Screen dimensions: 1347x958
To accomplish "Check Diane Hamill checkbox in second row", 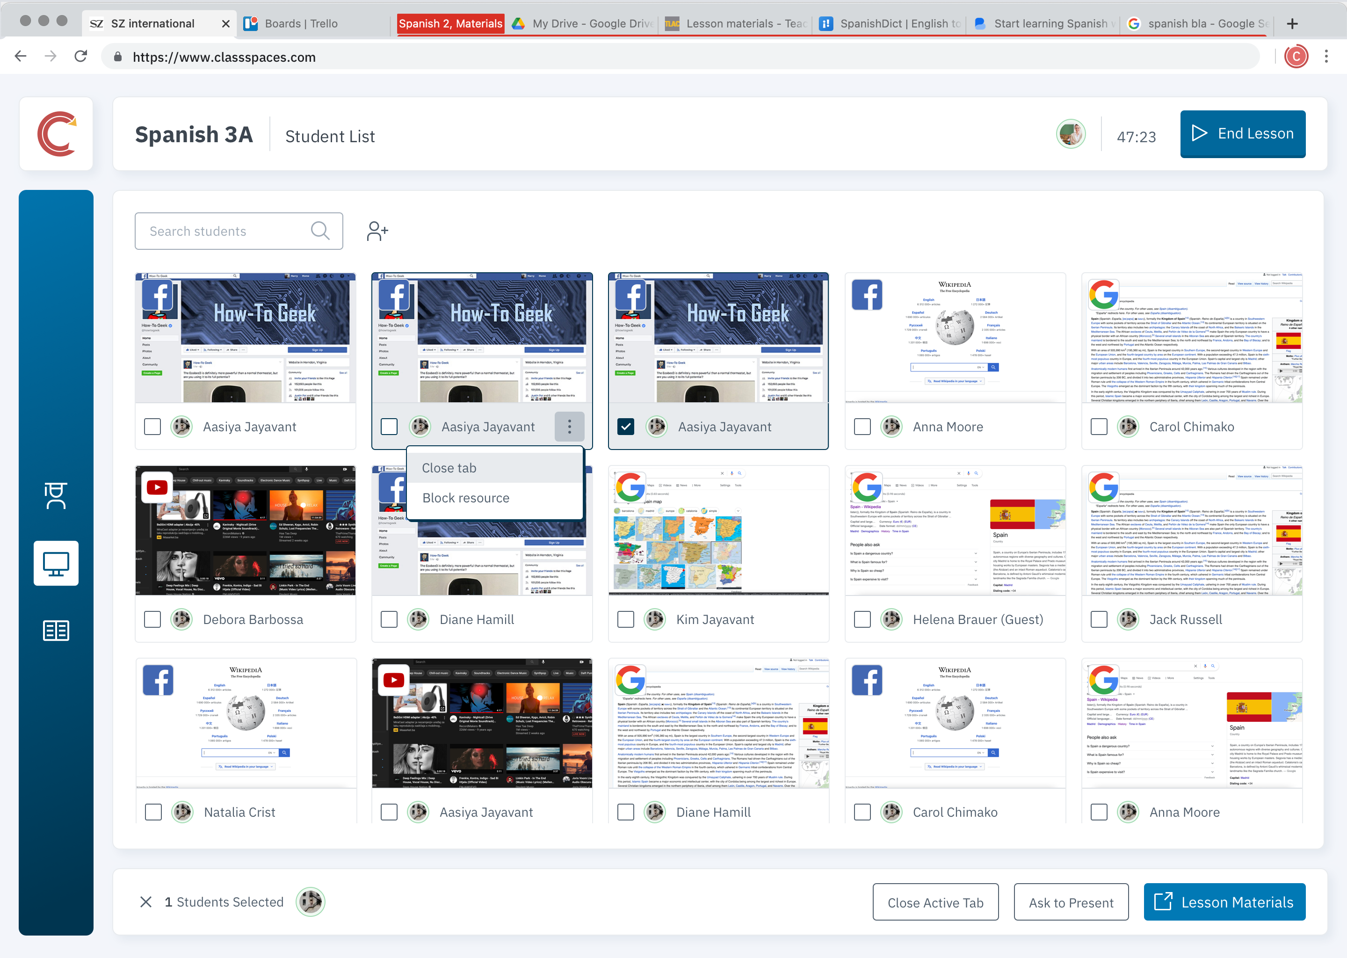I will [x=389, y=619].
